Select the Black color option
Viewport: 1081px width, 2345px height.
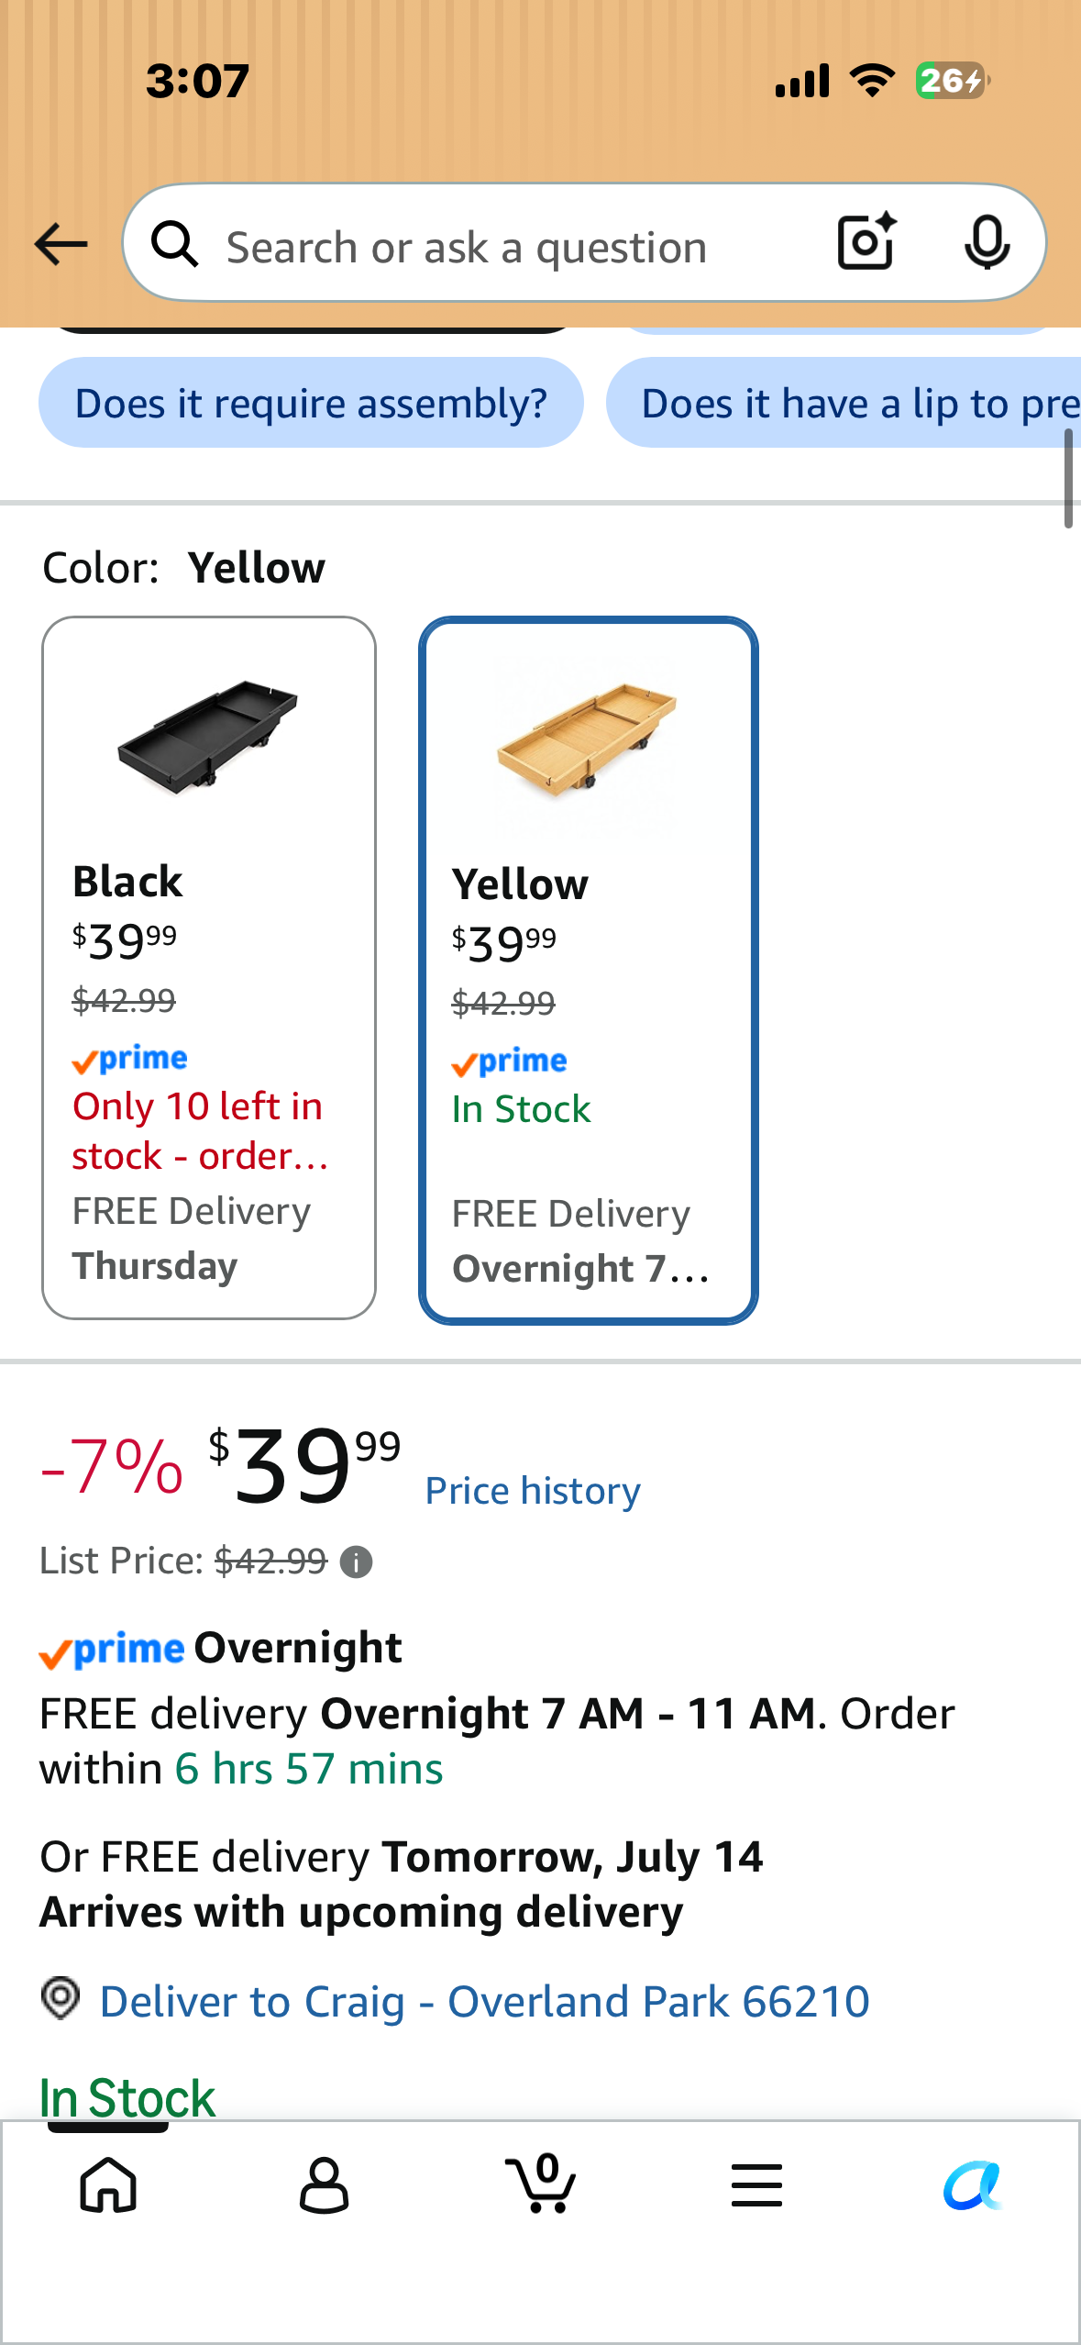pyautogui.click(x=209, y=968)
